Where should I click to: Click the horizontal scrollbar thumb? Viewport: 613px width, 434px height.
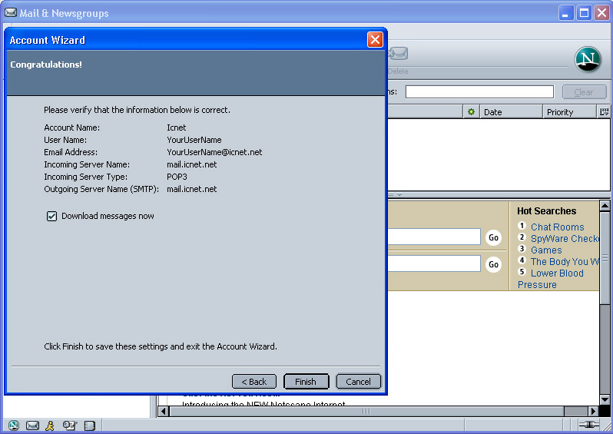(x=366, y=411)
